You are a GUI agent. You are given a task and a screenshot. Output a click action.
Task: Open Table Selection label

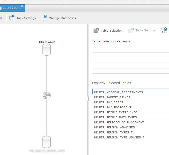pos(111,31)
